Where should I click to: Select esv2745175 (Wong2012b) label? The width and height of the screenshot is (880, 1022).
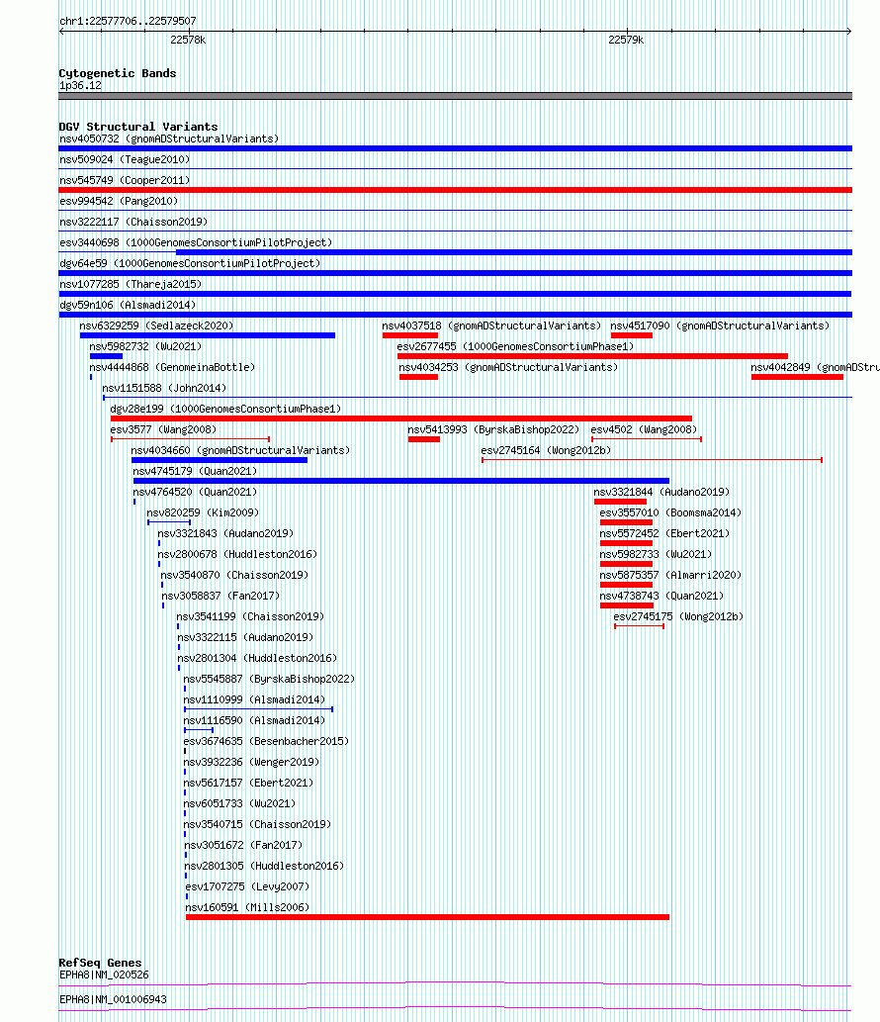(678, 618)
